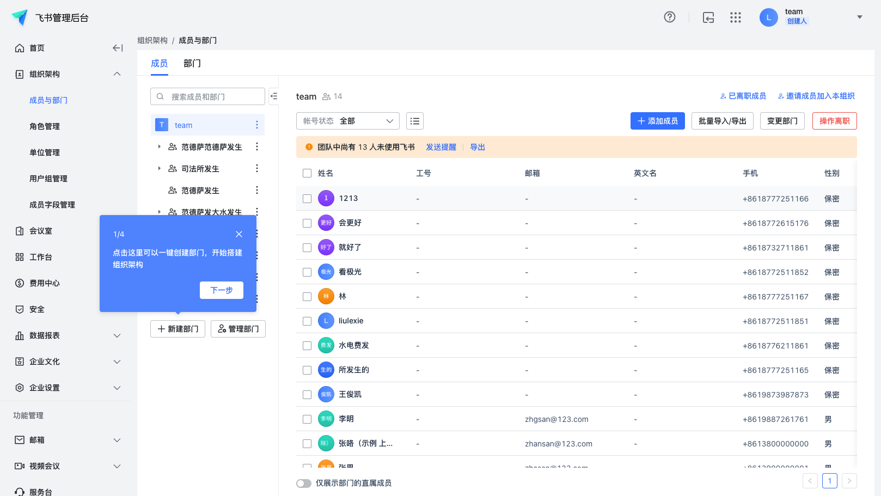Click 变更部门 button

(x=782, y=121)
